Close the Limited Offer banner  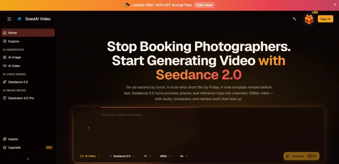click(x=335, y=5)
